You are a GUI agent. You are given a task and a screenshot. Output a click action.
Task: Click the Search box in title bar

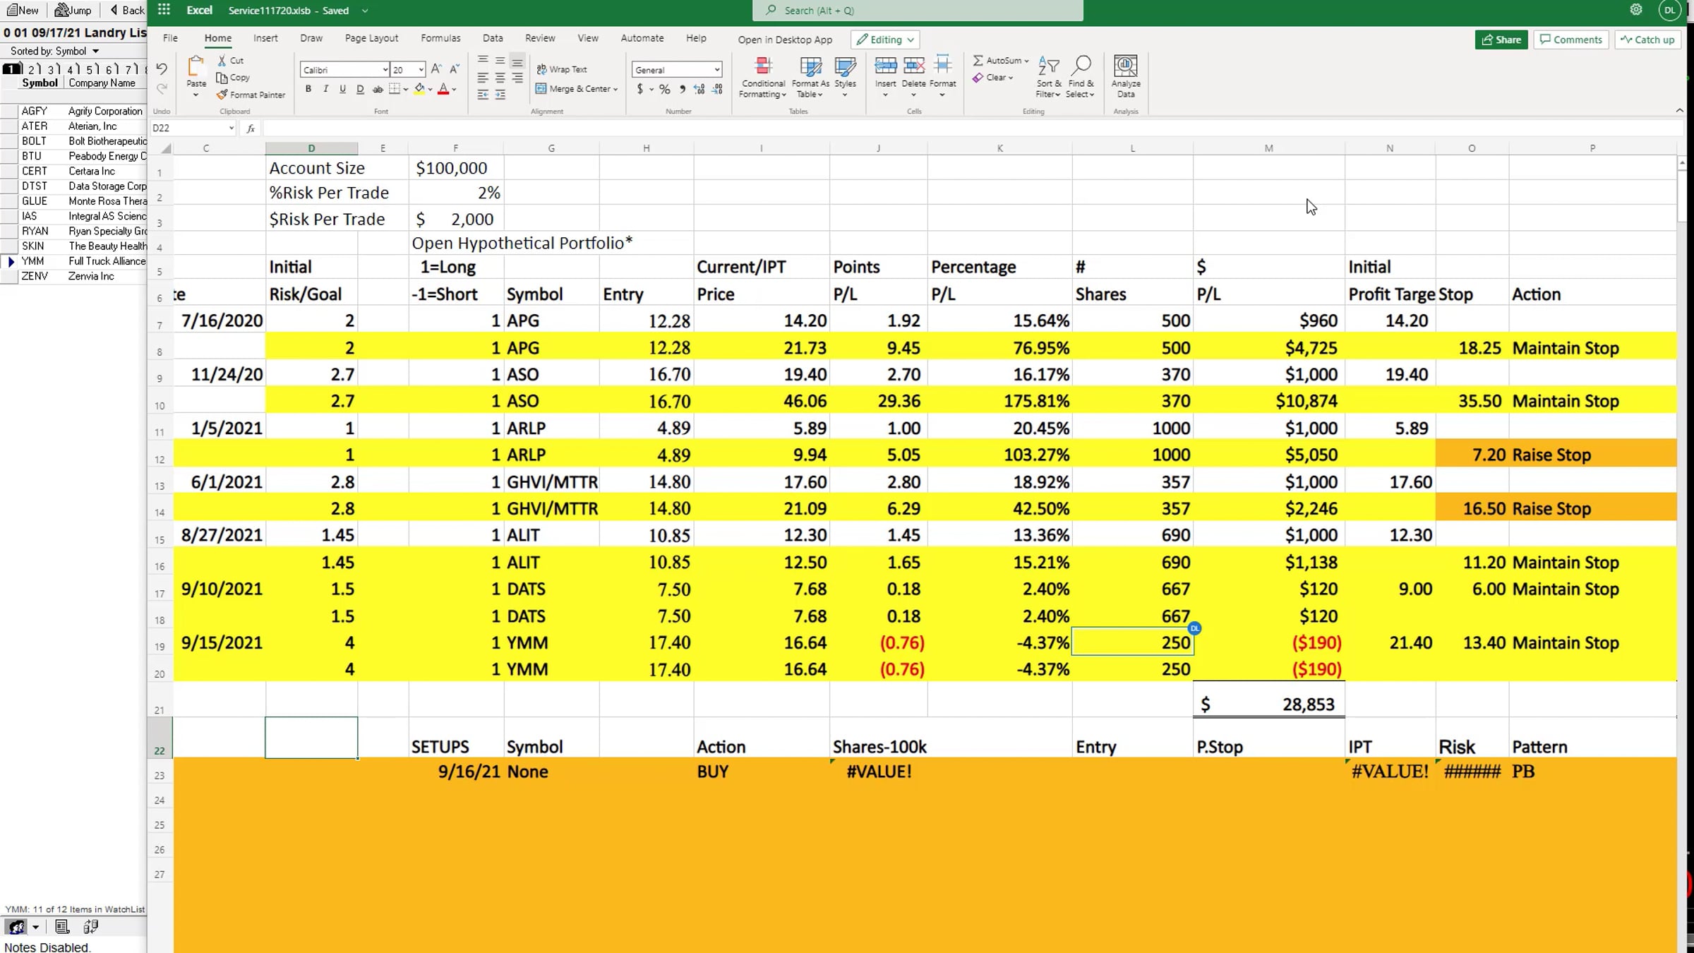pos(918,11)
